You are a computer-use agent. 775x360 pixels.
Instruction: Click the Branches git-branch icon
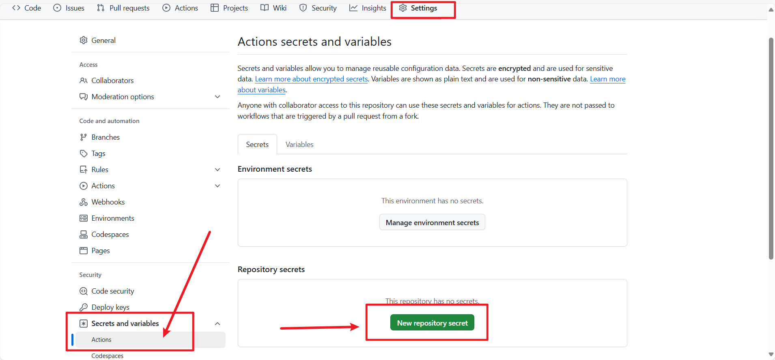[x=84, y=137]
